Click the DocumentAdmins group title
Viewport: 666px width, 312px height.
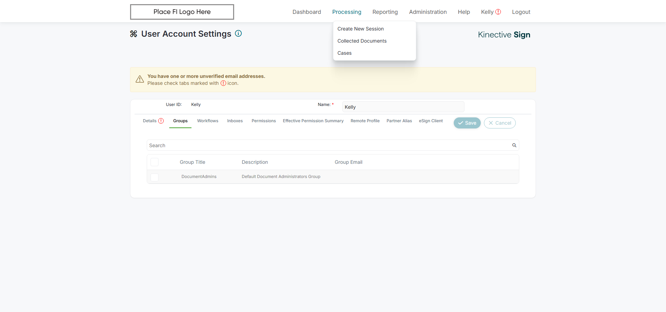click(x=199, y=177)
